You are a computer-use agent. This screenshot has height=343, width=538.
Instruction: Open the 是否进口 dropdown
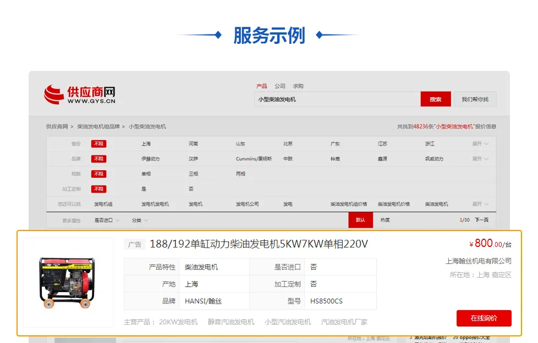pyautogui.click(x=107, y=220)
